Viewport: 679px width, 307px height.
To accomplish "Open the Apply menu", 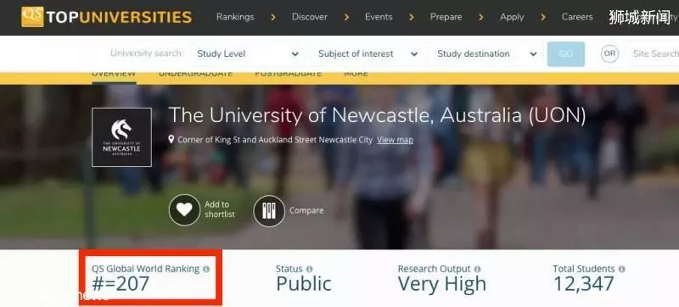I will 512,17.
